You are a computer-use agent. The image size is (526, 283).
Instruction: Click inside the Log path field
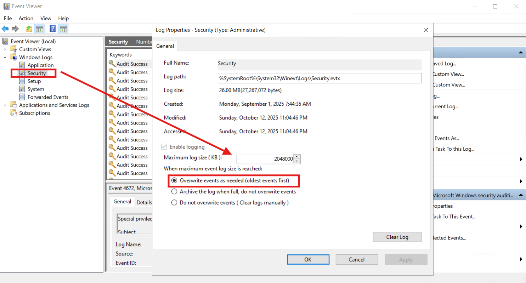(319, 78)
